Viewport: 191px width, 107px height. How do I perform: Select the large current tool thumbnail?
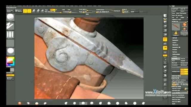(176, 27)
